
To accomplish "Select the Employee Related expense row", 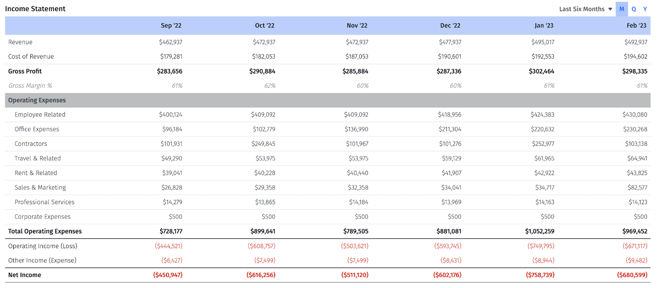I will 40,114.
